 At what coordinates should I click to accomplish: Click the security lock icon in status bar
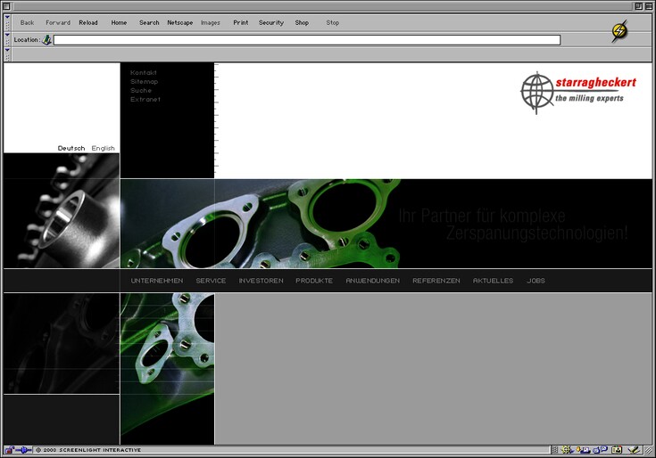click(x=9, y=450)
